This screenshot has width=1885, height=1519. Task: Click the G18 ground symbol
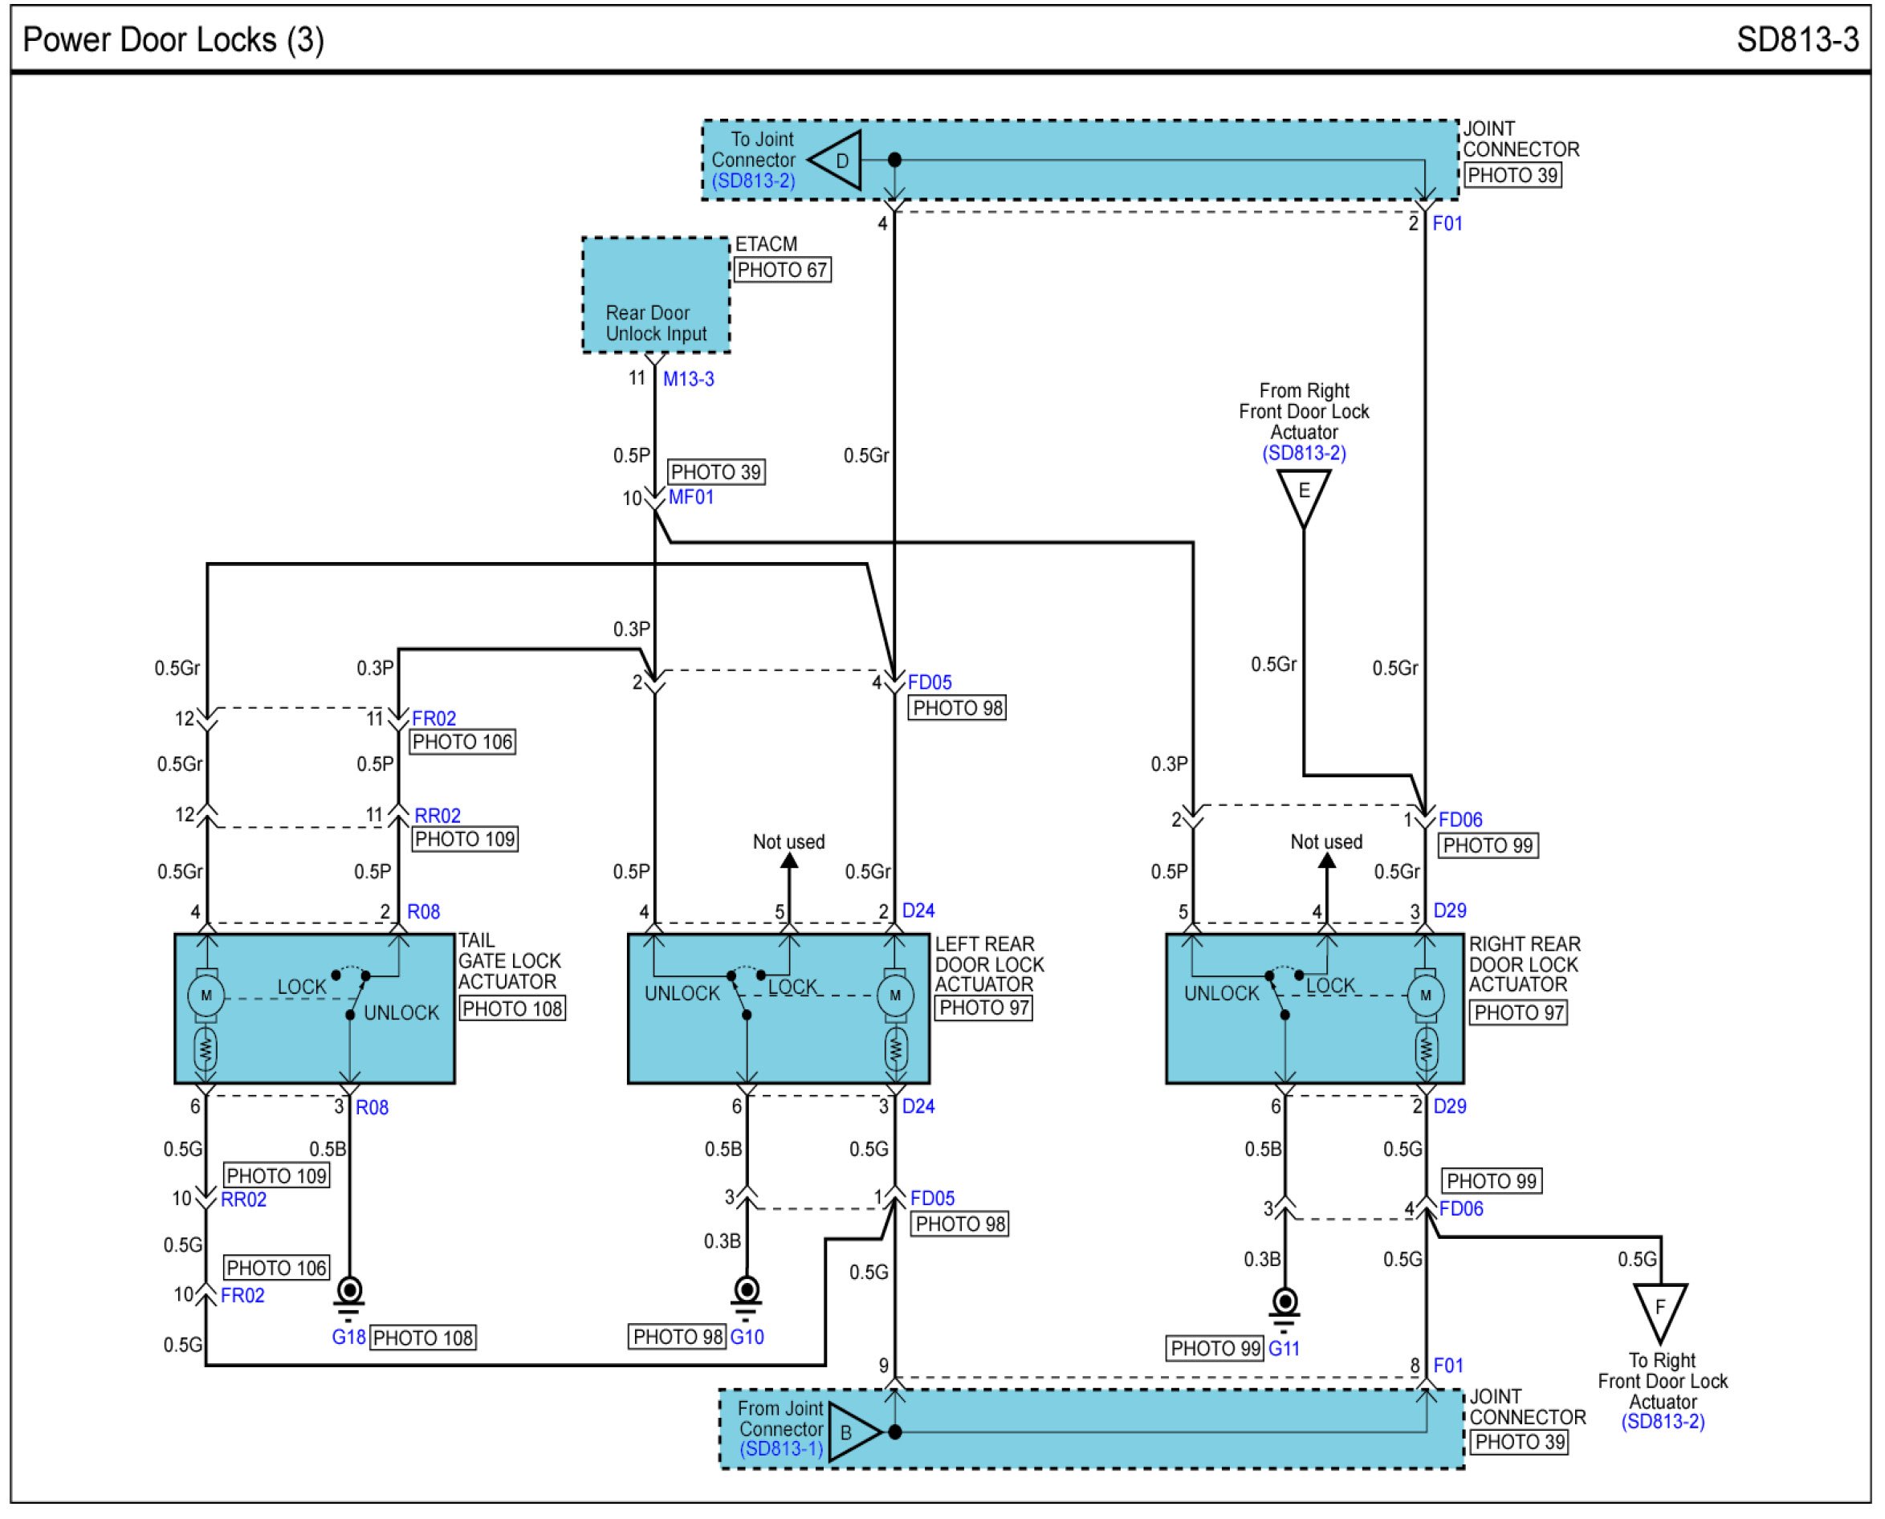coord(349,1297)
